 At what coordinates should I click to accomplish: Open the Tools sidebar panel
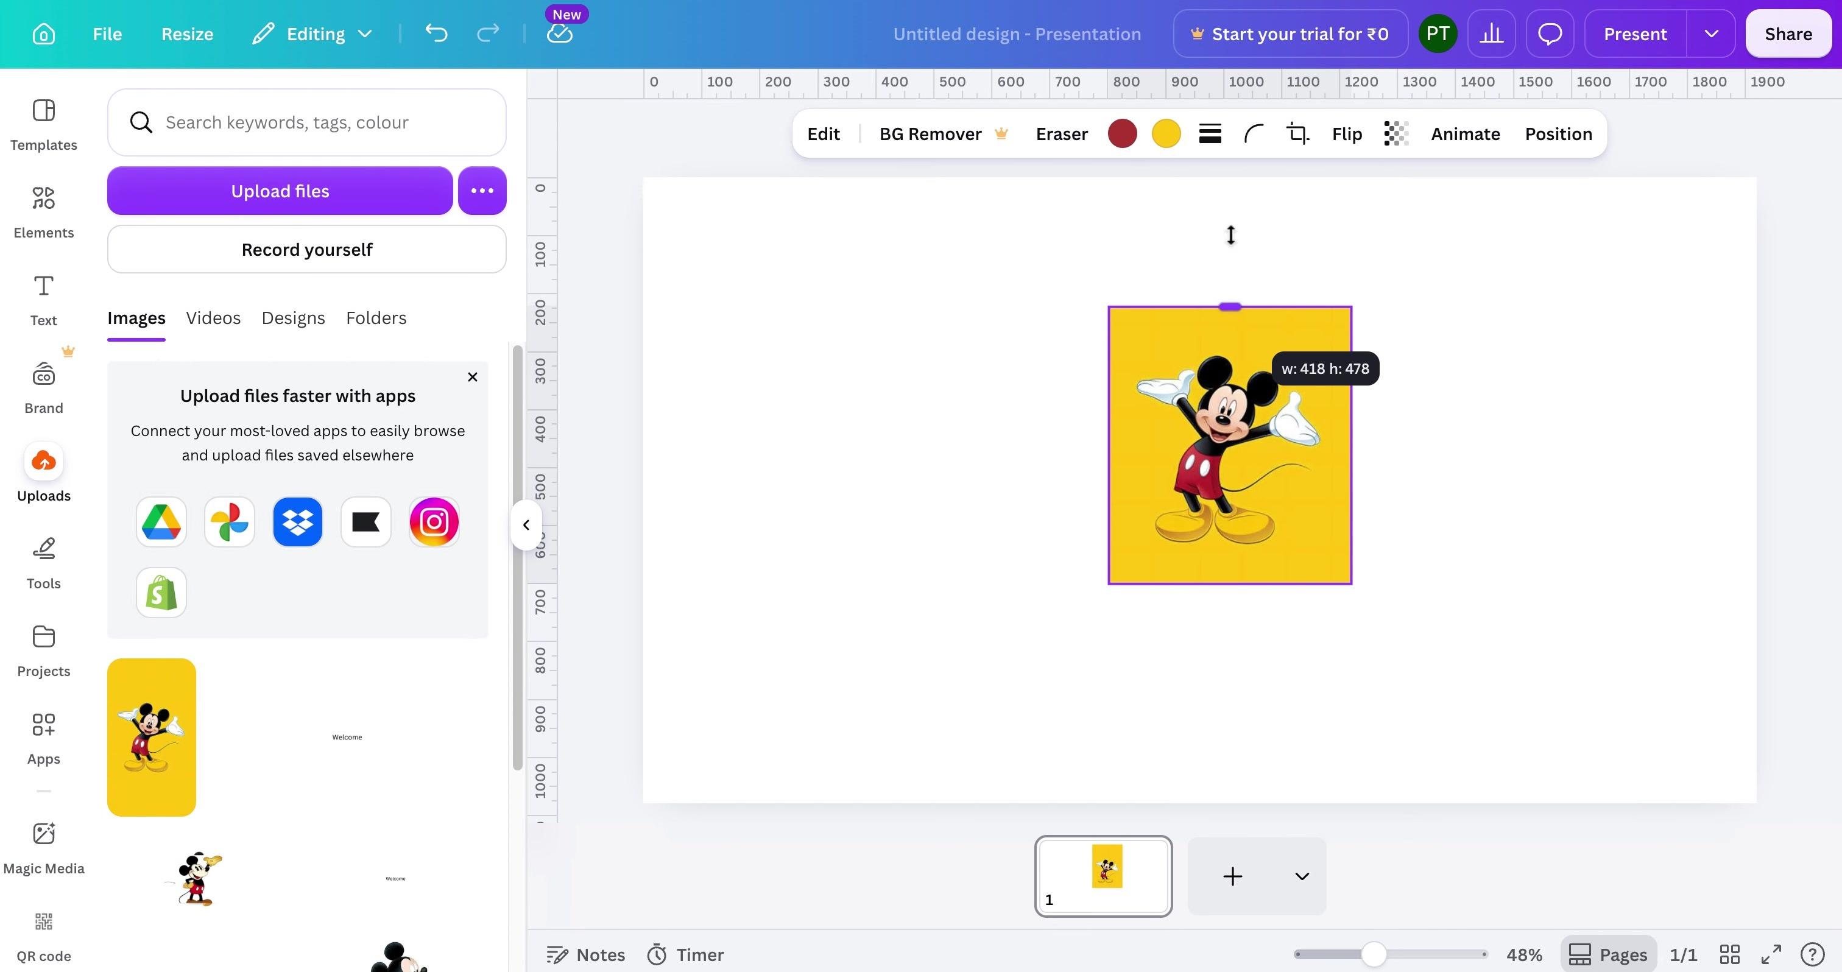pyautogui.click(x=44, y=564)
